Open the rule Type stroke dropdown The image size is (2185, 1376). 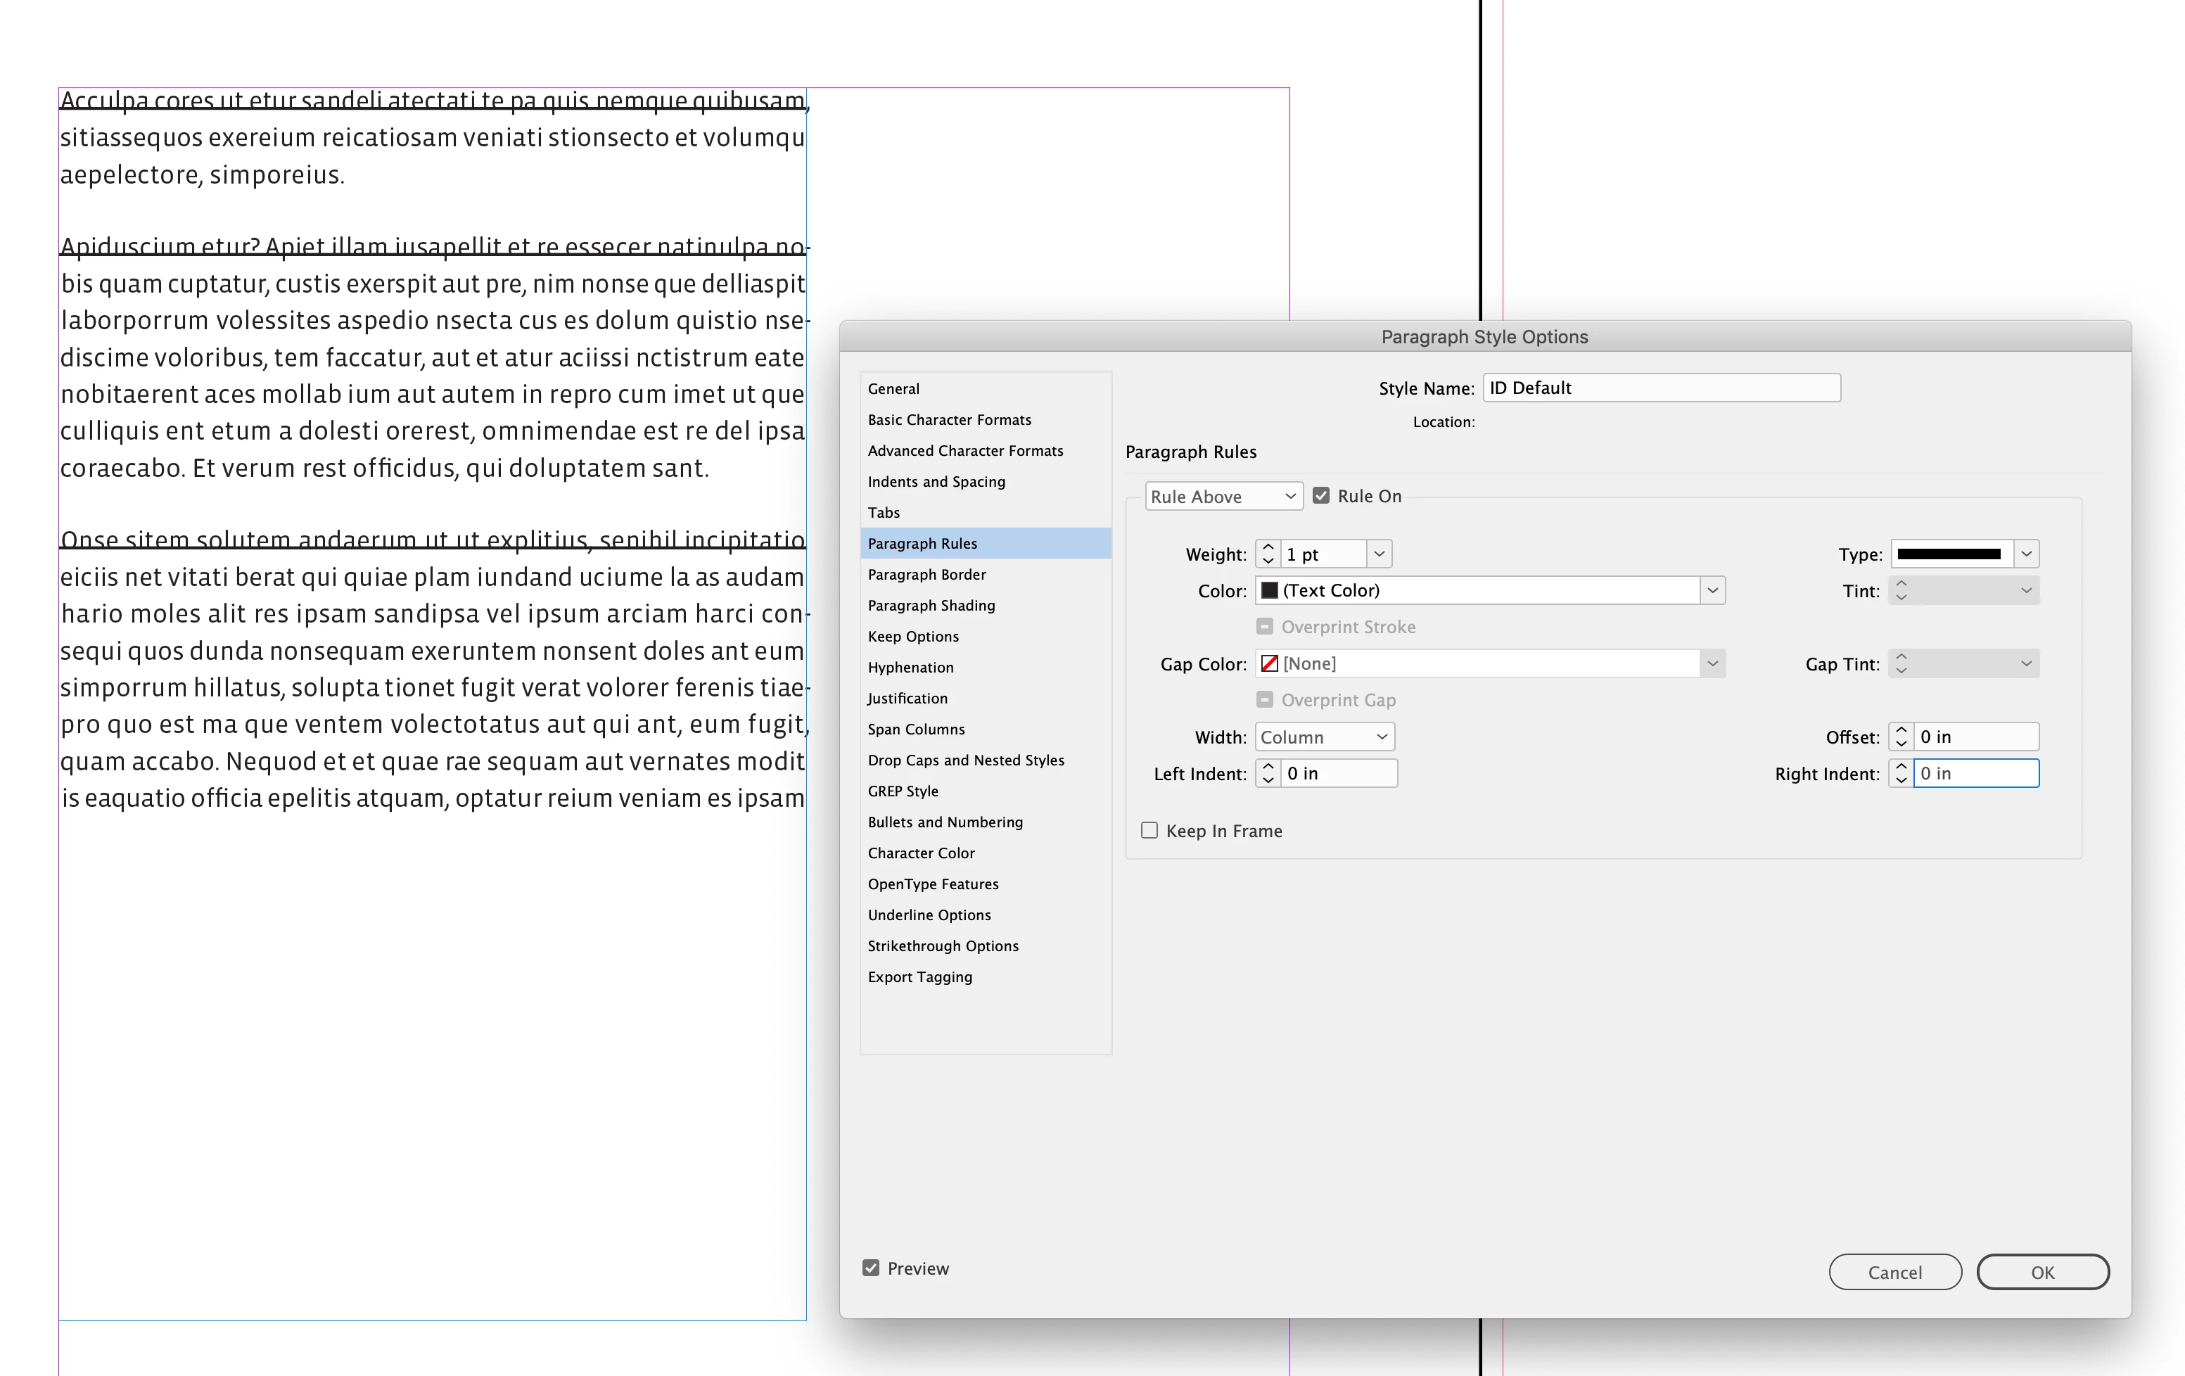pyautogui.click(x=2025, y=554)
